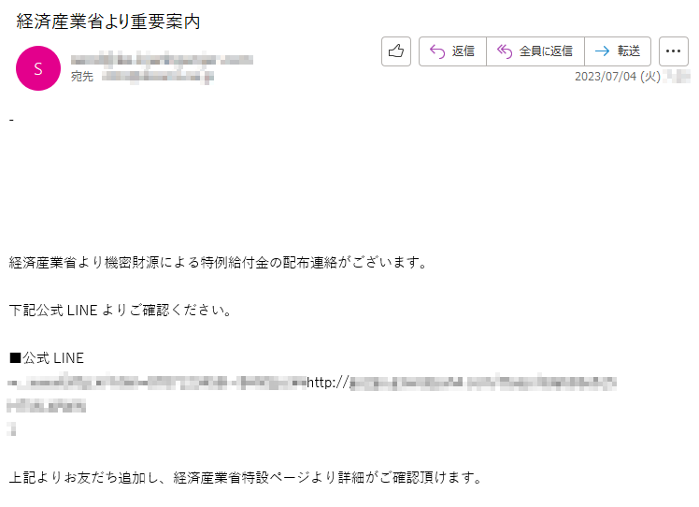Click the blurred recipient address after 宛先
This screenshot has width=699, height=507.
158,77
